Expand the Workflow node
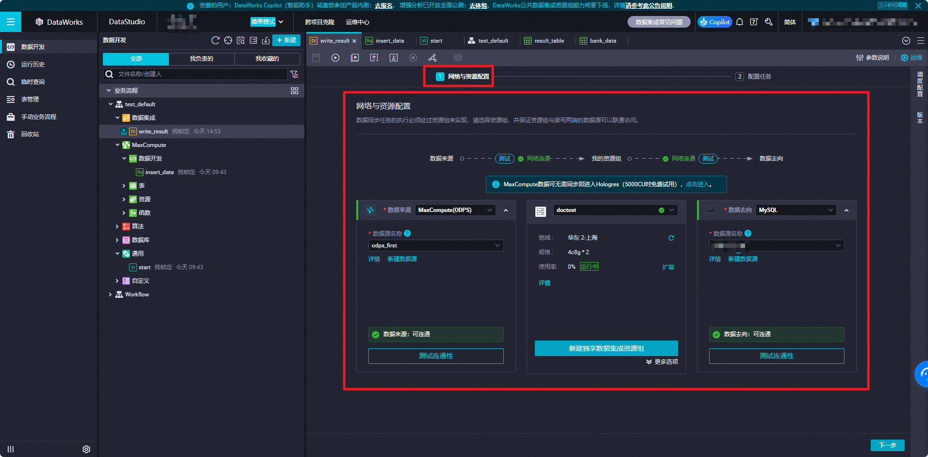The width and height of the screenshot is (928, 457). 110,294
